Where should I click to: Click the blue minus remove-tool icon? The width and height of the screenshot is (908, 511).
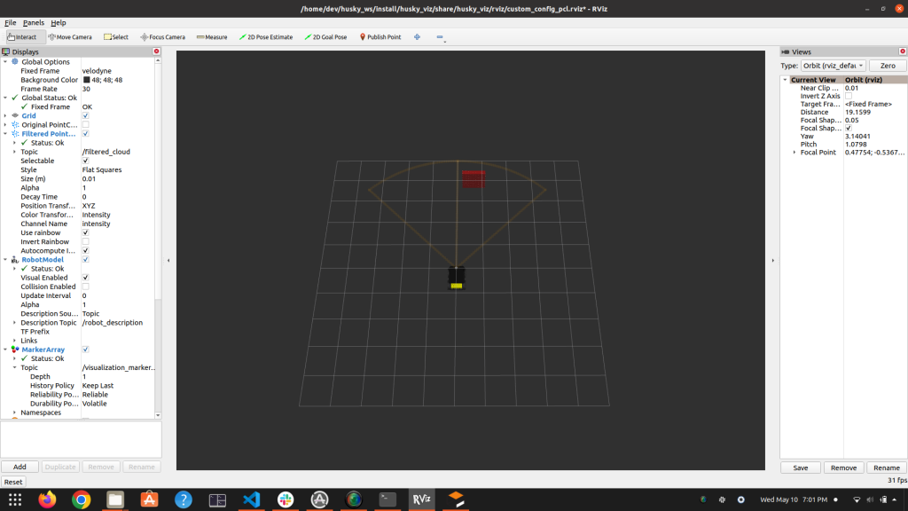click(440, 37)
